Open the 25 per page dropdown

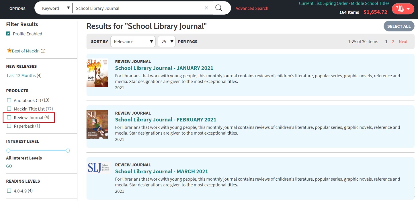point(167,42)
